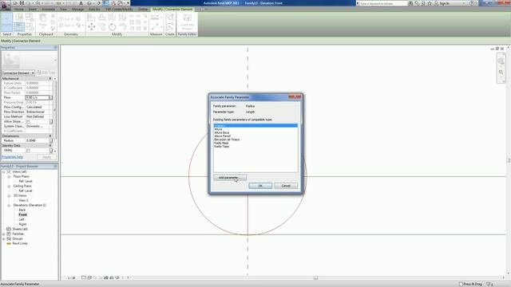Select 'Altura Boca' in parameter list

point(222,133)
